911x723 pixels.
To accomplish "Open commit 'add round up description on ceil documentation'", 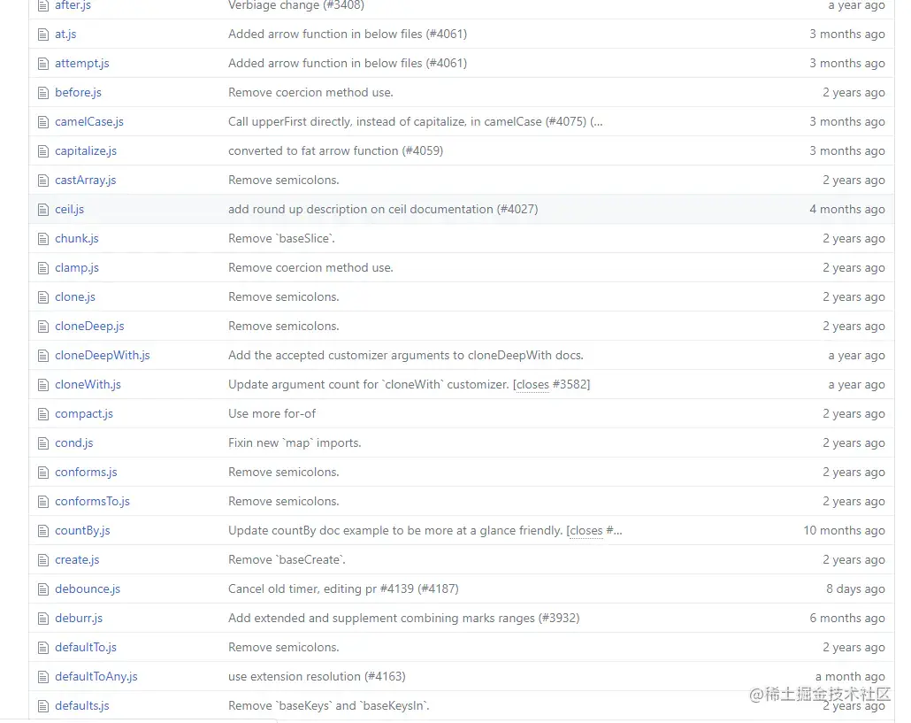I will click(383, 209).
